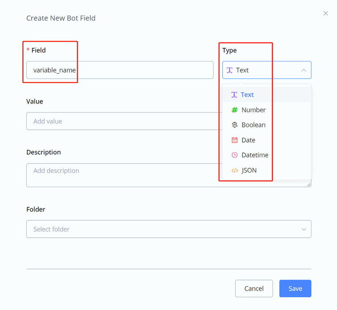
Task: Click the Text type icon in dropdown list
Action: (x=234, y=95)
